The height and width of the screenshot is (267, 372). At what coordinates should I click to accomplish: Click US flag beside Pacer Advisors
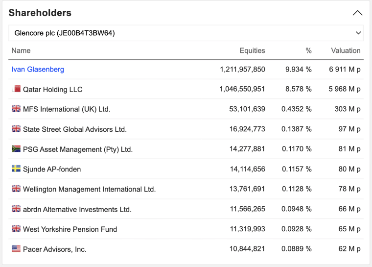(16, 249)
